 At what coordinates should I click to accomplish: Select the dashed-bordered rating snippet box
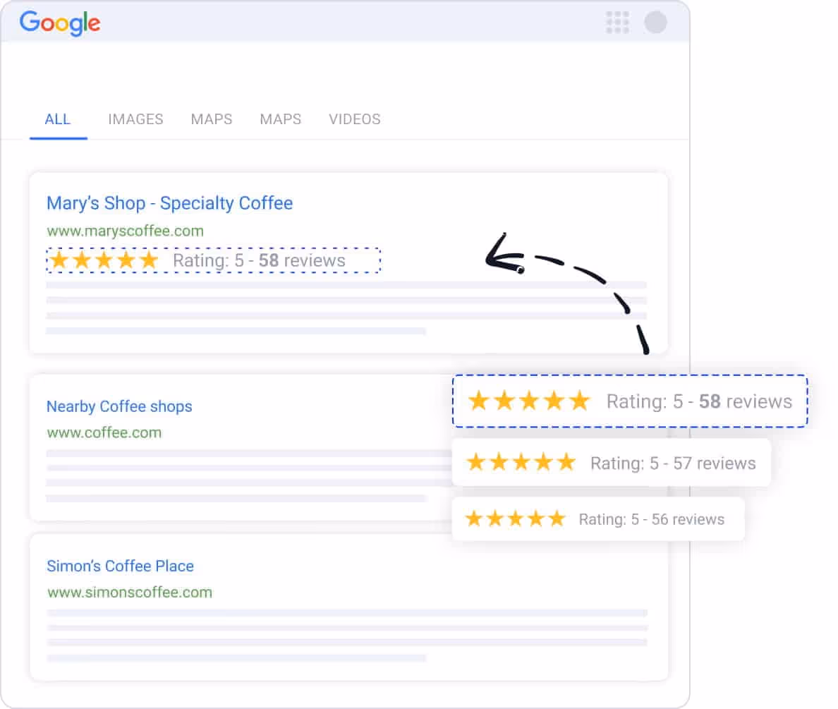coord(630,401)
